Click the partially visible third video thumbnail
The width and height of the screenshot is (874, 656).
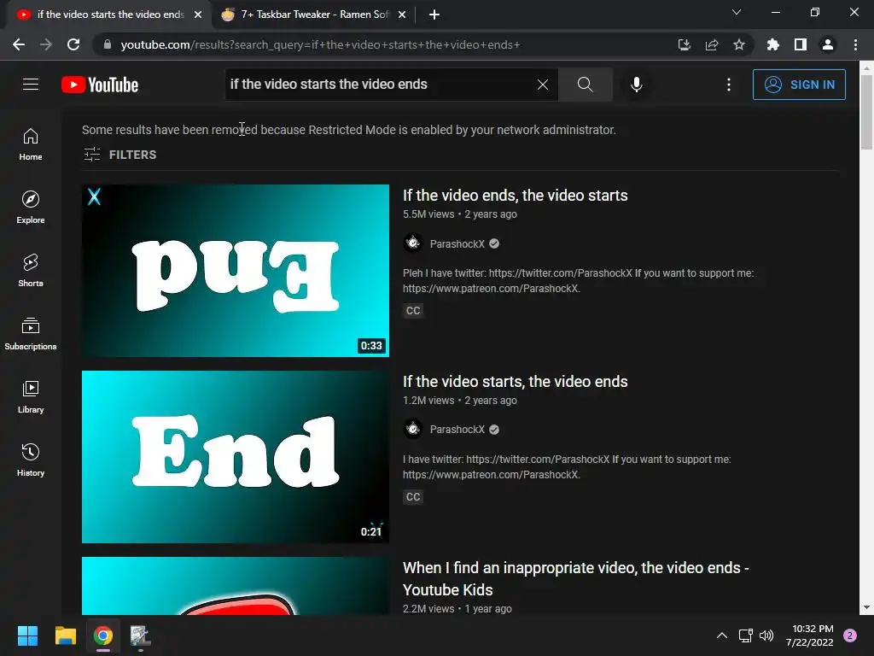pyautogui.click(x=236, y=586)
